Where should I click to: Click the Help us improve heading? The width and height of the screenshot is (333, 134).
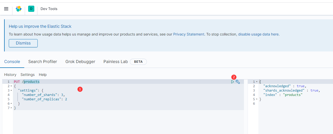click(x=40, y=26)
